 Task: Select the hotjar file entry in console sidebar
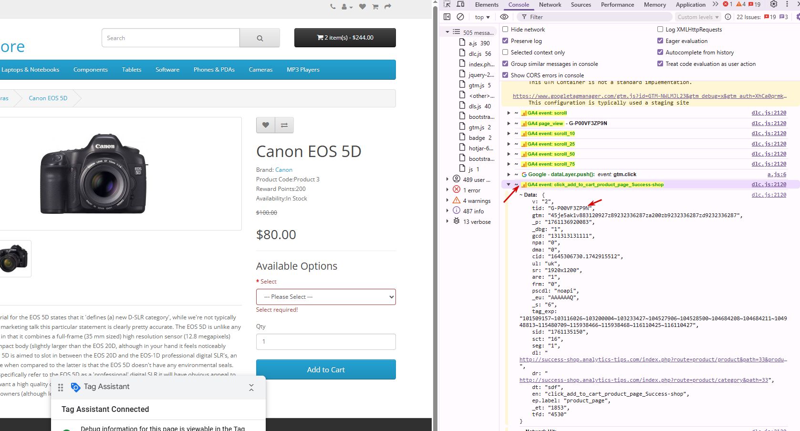[x=477, y=148]
